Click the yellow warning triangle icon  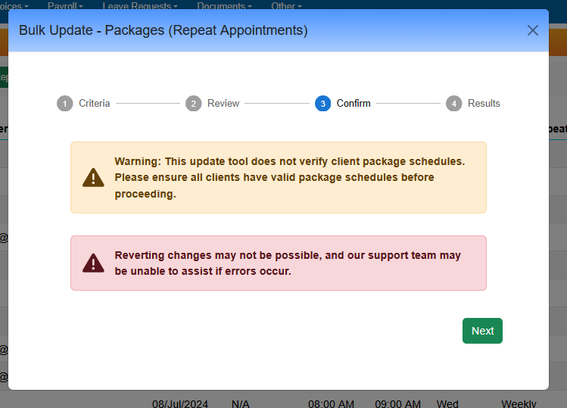(93, 178)
